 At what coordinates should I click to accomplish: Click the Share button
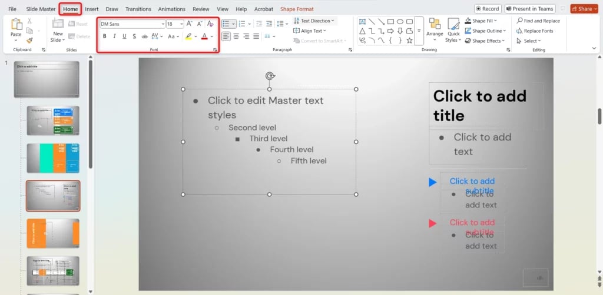point(584,9)
